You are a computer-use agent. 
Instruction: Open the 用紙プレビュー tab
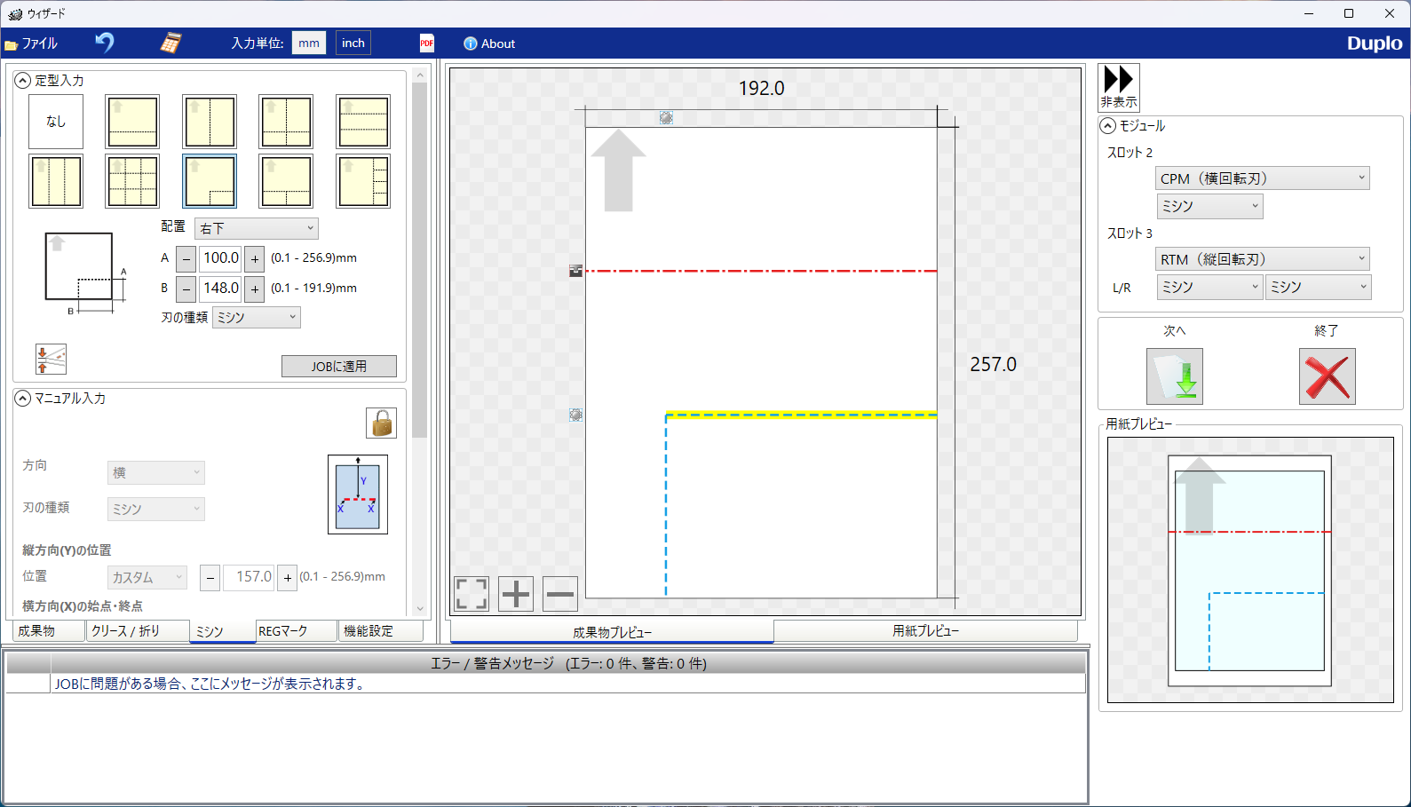click(925, 631)
